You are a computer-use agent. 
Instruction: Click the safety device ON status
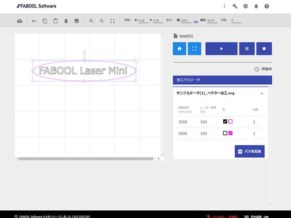[x=260, y=216]
